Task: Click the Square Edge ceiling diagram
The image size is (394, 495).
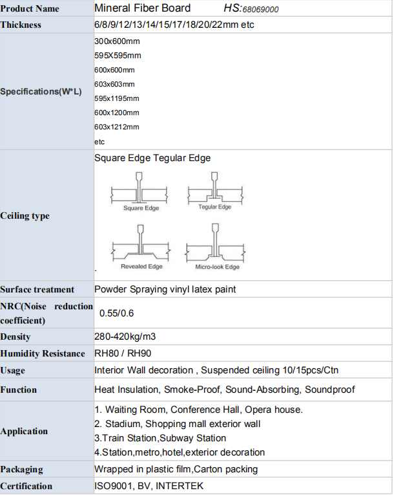Action: (x=139, y=192)
